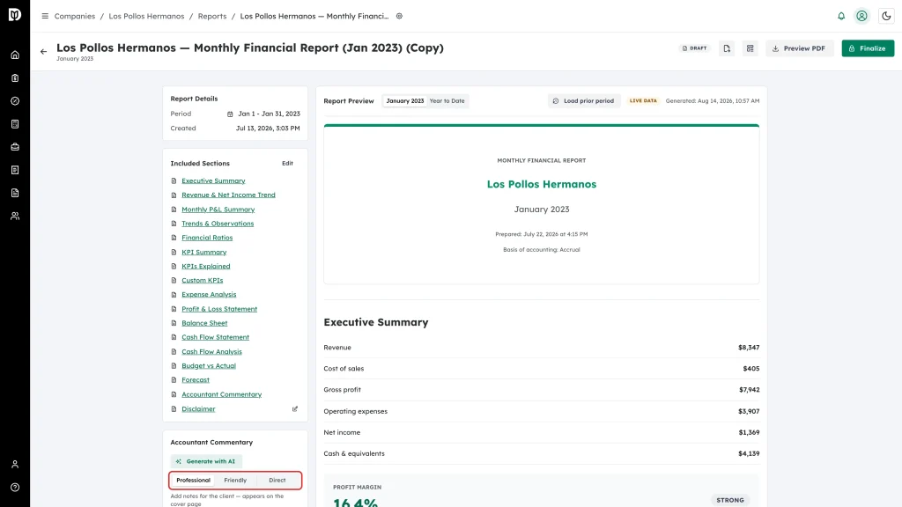Click the calendar icon beside Period date
Screen dimensions: 902x507
(230, 114)
